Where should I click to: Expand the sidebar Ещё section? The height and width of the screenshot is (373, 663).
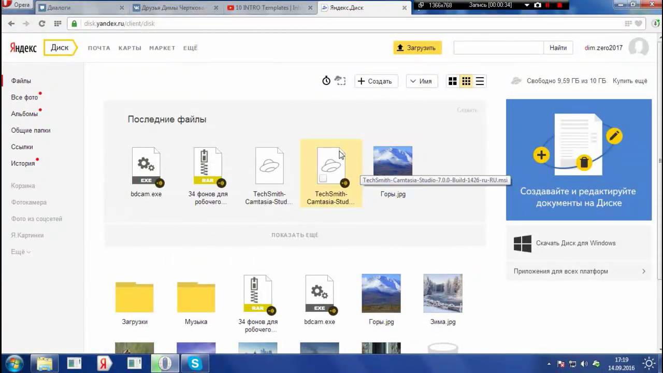[21, 252]
